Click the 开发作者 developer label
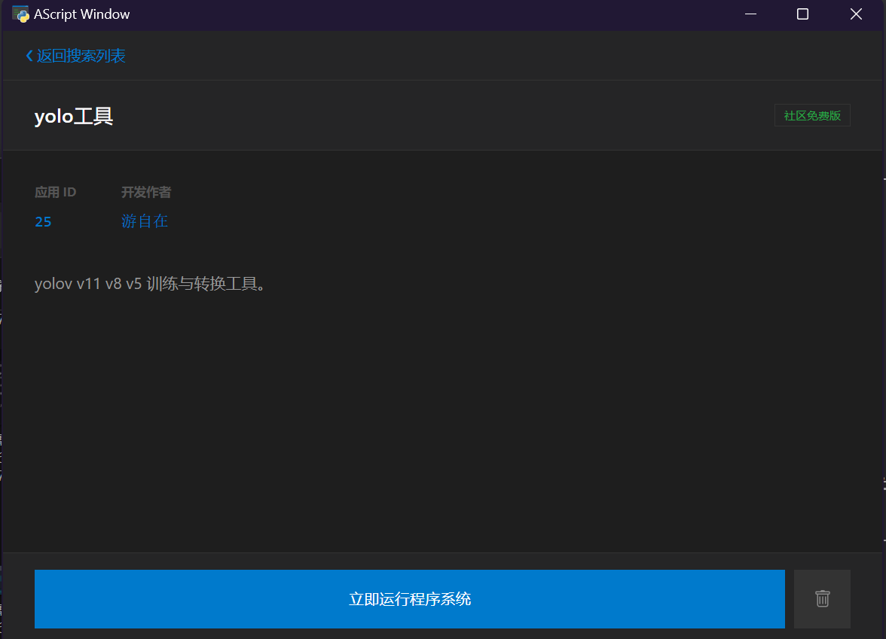This screenshot has width=886, height=639. pyautogui.click(x=146, y=192)
